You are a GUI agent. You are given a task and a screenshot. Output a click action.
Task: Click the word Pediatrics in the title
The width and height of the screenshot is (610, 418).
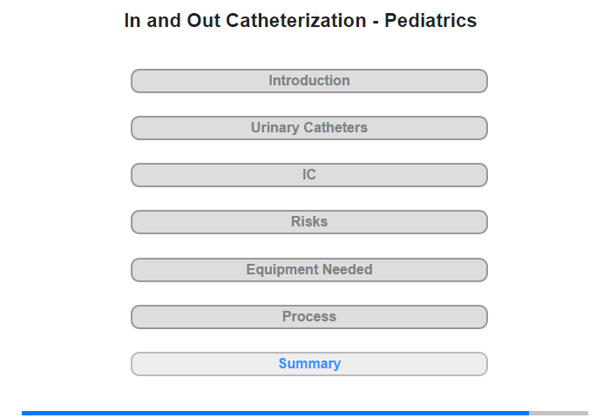pos(430,20)
